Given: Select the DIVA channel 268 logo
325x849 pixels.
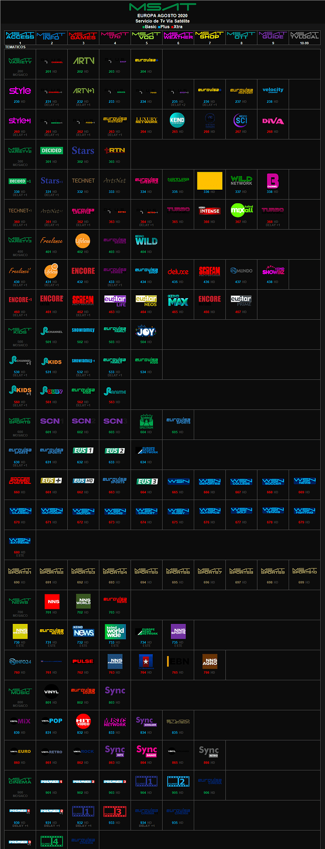Looking at the screenshot, I should click(x=273, y=121).
